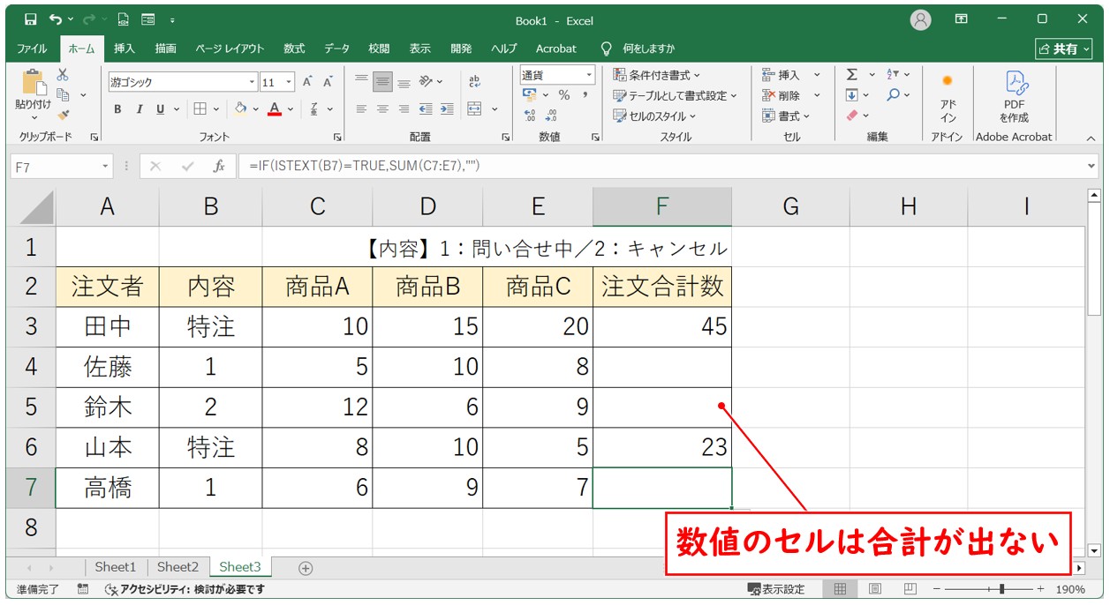The image size is (1110, 605).
Task: Expand the 通貨 number format dropdown
Action: click(588, 75)
